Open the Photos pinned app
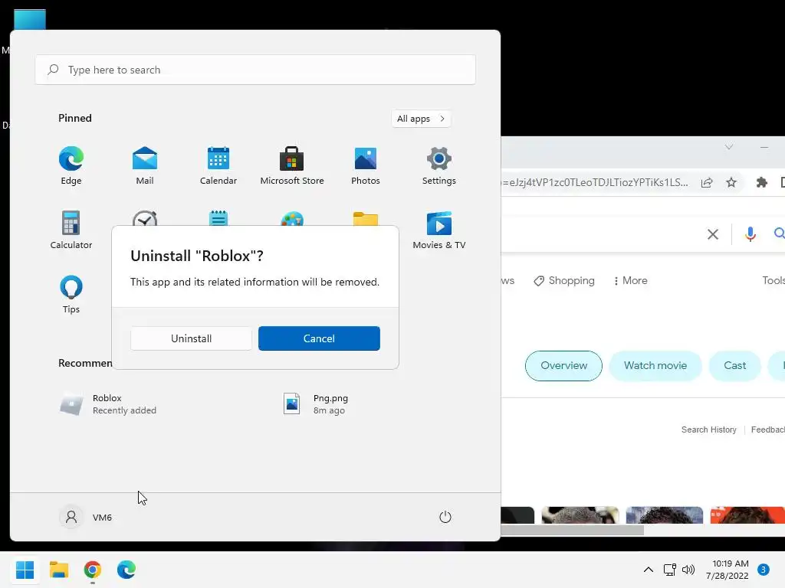 (x=366, y=165)
